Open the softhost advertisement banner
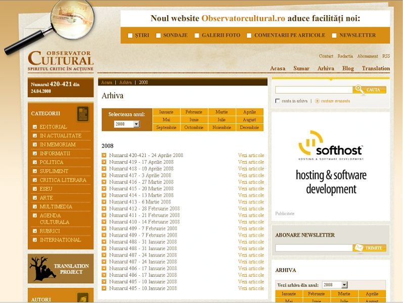 [x=331, y=163]
